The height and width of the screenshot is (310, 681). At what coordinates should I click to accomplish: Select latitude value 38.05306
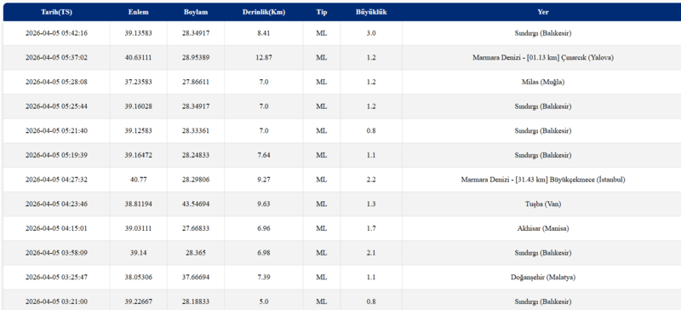pyautogui.click(x=139, y=277)
